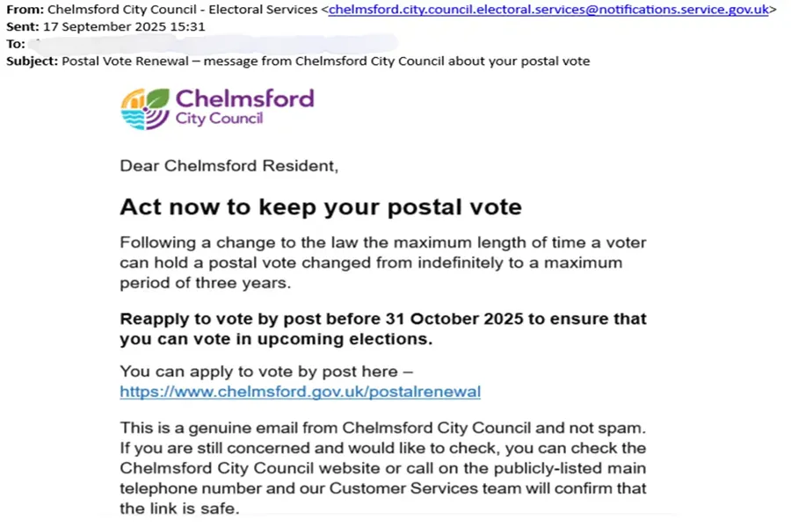The height and width of the screenshot is (527, 791).
Task: Click the redacted recipient in the To field
Action: (211, 43)
